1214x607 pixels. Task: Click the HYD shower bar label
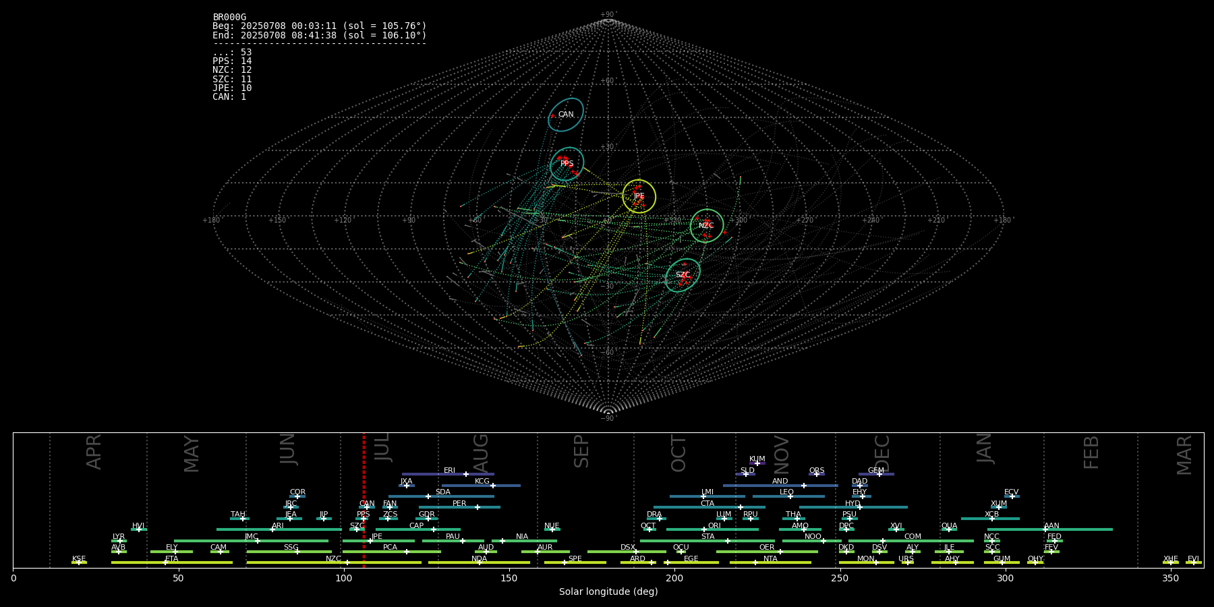pyautogui.click(x=852, y=504)
